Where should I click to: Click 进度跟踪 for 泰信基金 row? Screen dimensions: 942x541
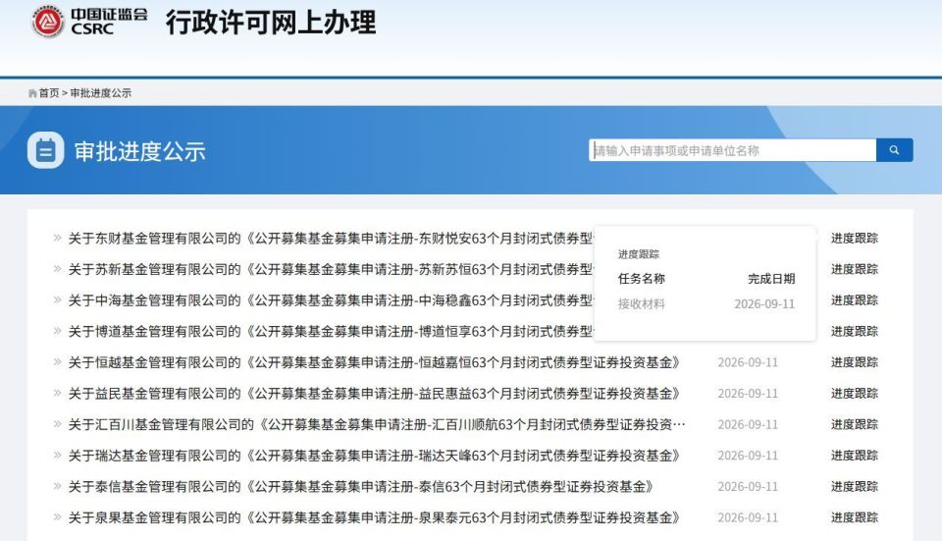click(855, 487)
